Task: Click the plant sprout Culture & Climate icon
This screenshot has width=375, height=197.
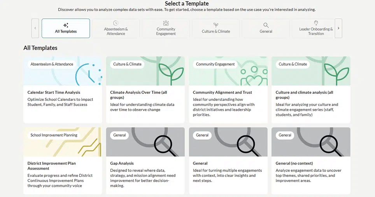Action: point(216,25)
